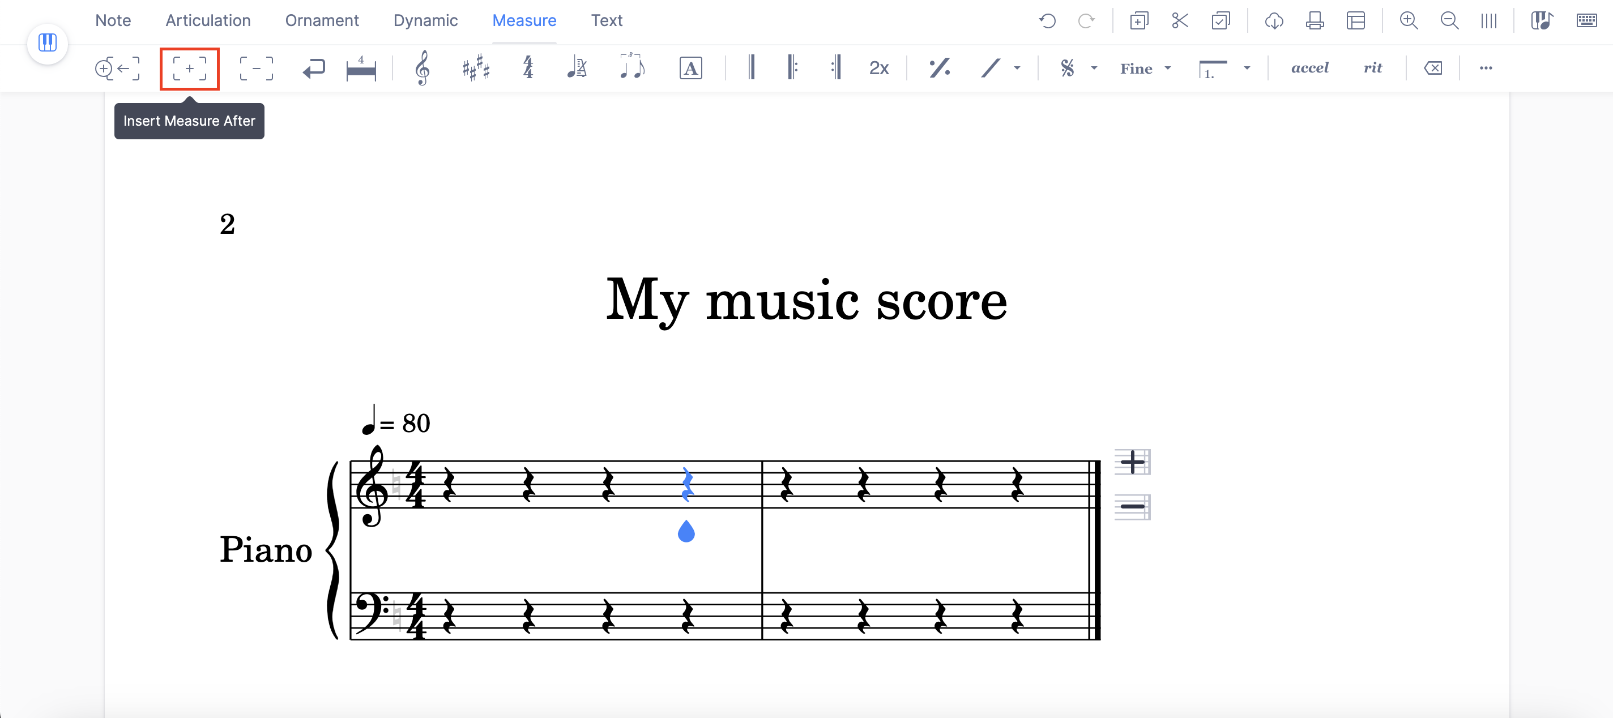The height and width of the screenshot is (718, 1613).
Task: Expand the volta ending dropdown arrow
Action: point(1247,68)
